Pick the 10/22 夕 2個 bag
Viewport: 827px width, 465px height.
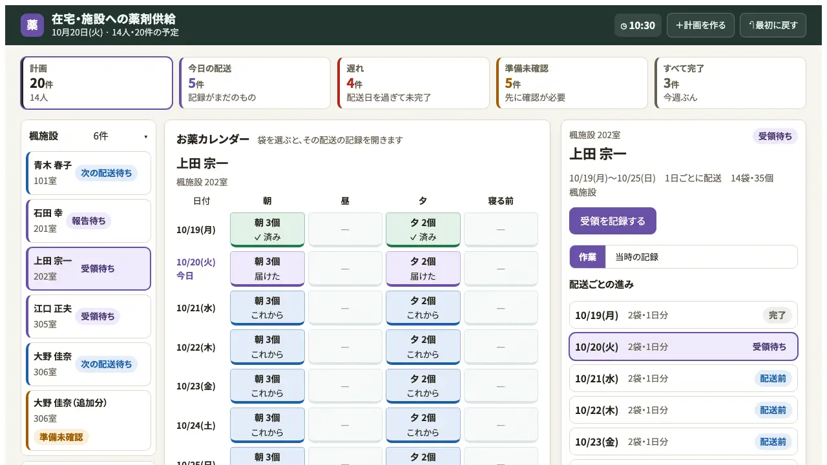(423, 347)
